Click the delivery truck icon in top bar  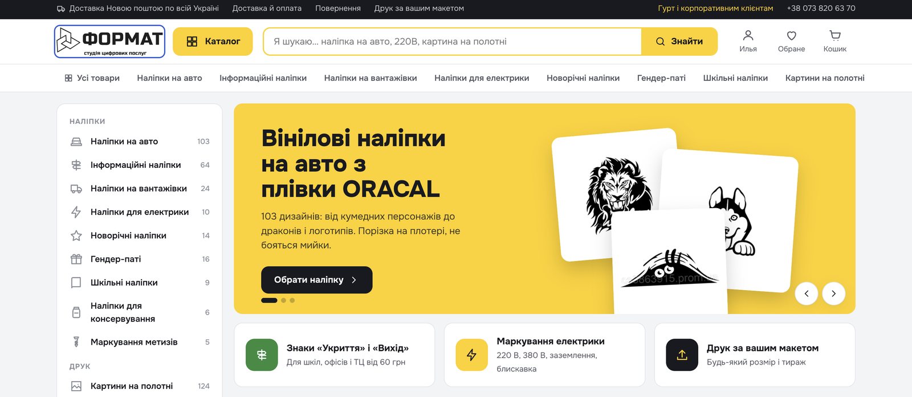pos(61,9)
